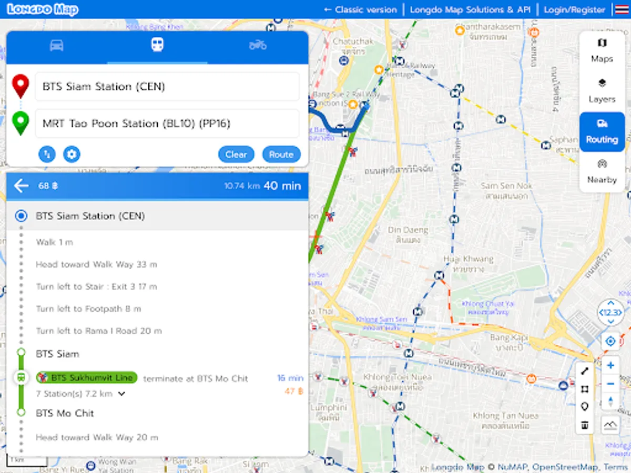
Task: Select the BTS Siam Station origin radio marker
Action: (21, 216)
